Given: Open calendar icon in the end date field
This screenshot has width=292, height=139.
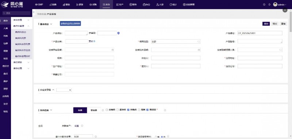Looking at the screenshot, I should click(x=199, y=50).
